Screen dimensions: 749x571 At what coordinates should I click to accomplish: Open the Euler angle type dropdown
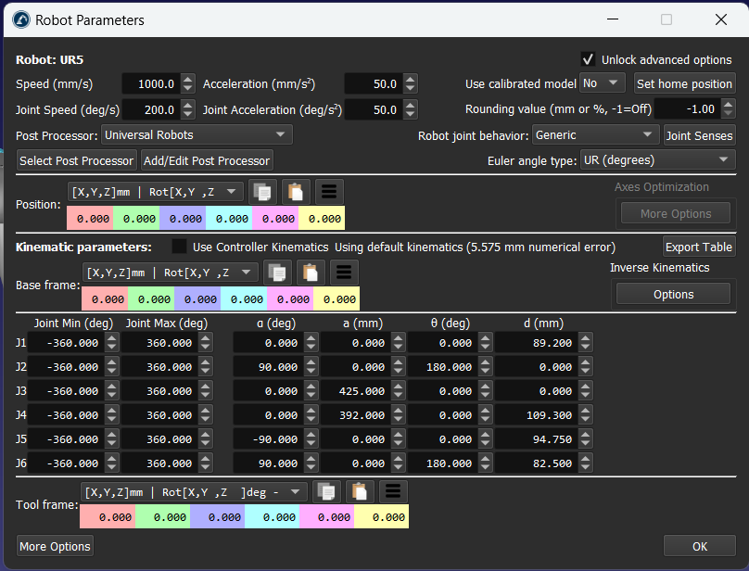657,160
